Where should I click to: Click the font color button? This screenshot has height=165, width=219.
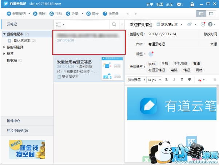[199, 80]
